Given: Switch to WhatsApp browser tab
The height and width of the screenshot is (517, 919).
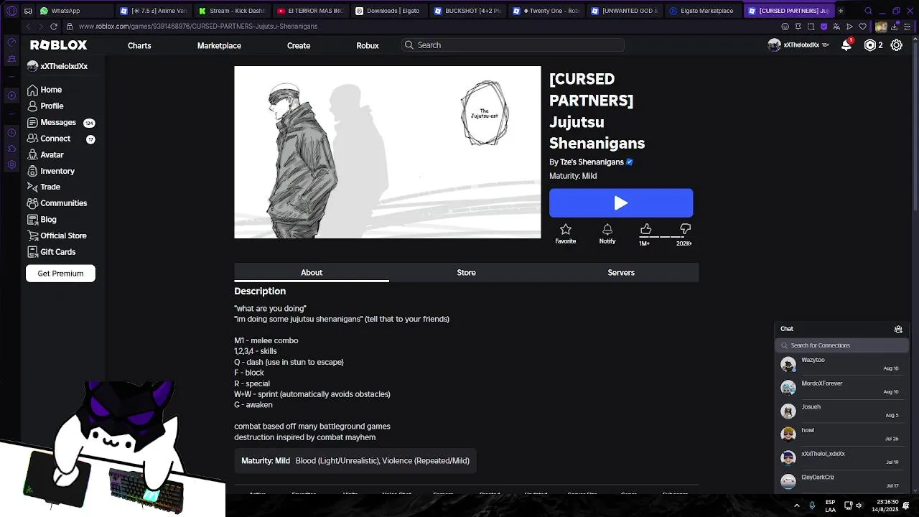Looking at the screenshot, I should coord(75,11).
